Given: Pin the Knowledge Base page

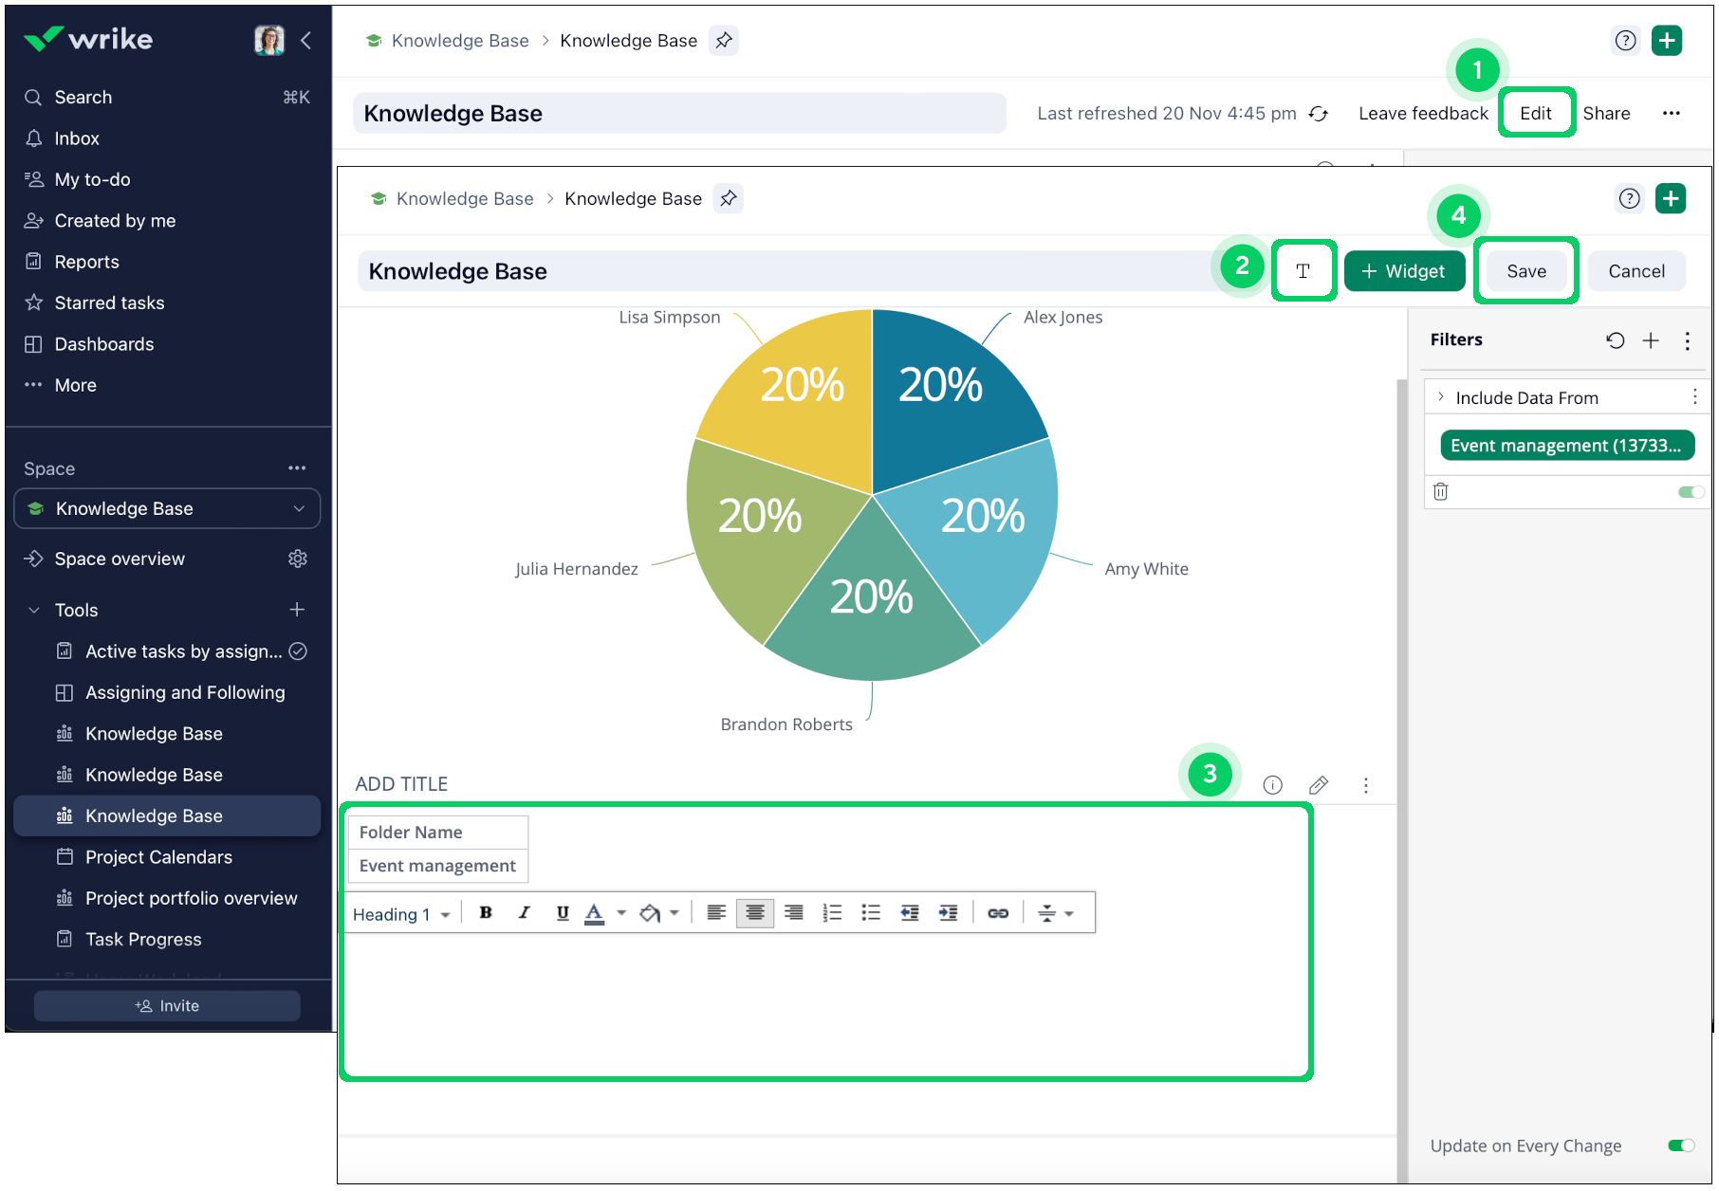Looking at the screenshot, I should click(728, 198).
